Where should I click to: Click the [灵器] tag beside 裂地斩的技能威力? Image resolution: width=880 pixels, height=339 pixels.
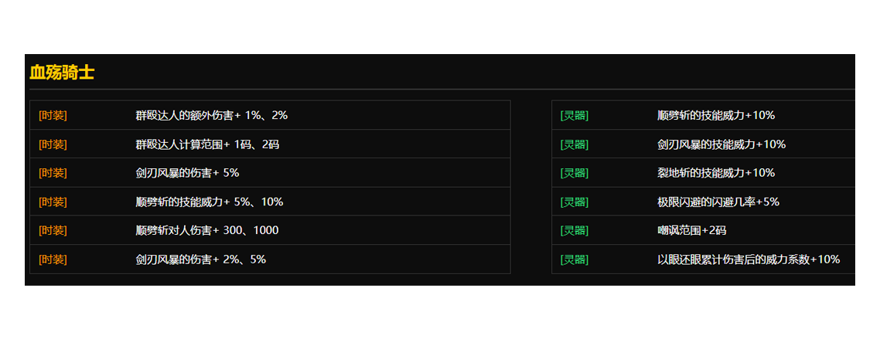click(574, 173)
